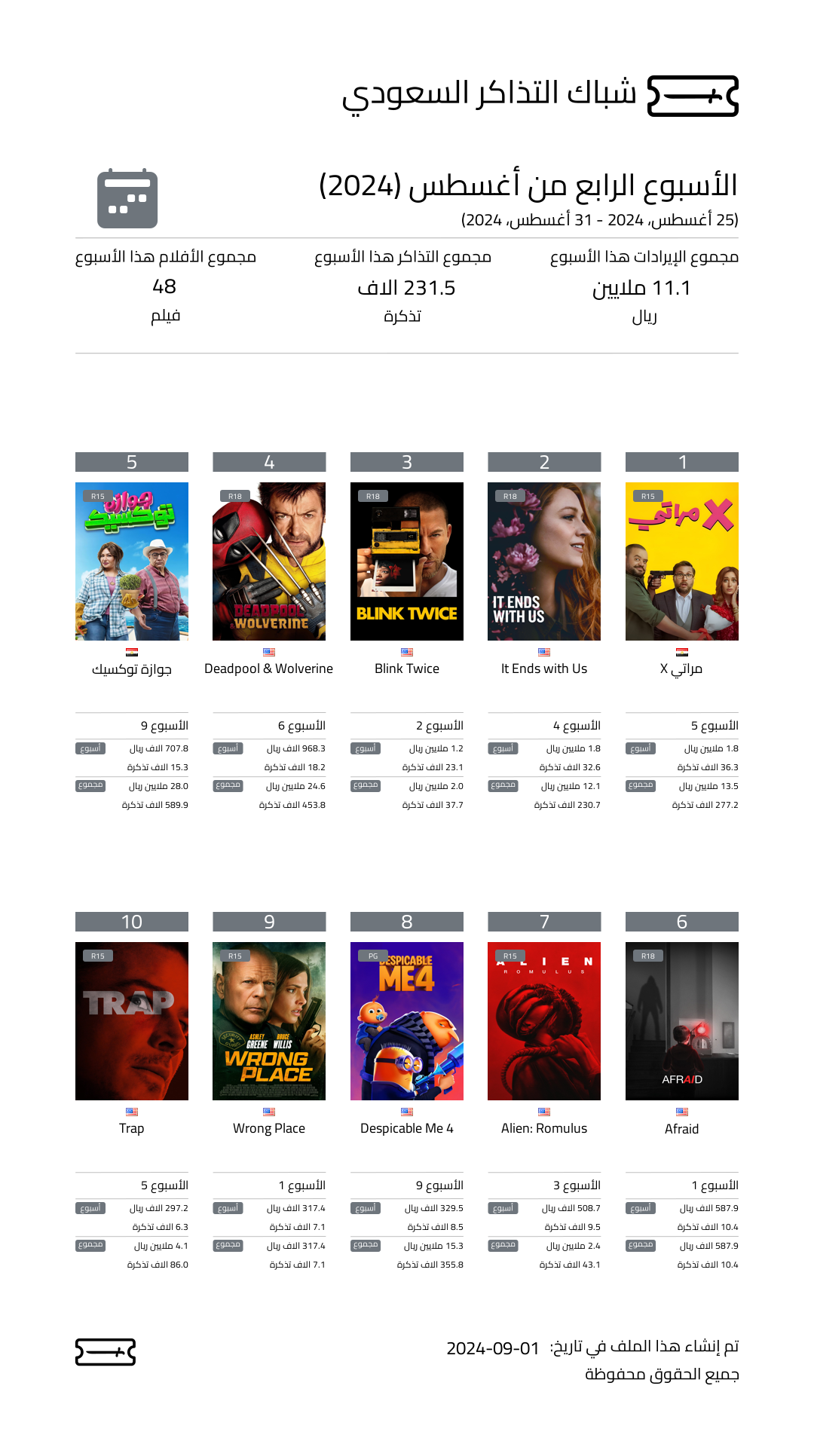This screenshot has width=814, height=1447.
Task: Open the Deadpool & Wolverine poster
Action: (269, 561)
